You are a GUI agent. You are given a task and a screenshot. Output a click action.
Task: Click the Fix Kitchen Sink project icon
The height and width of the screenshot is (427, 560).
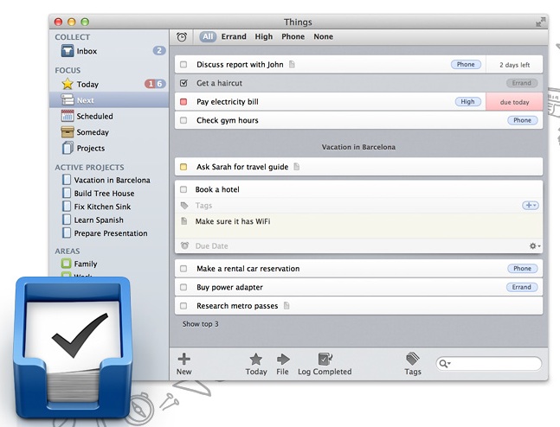pyautogui.click(x=67, y=207)
